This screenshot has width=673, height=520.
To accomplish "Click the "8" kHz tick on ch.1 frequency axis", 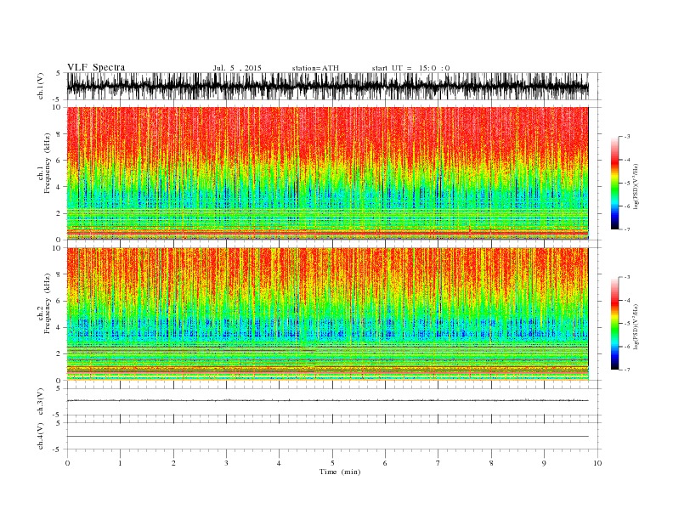I will pyautogui.click(x=59, y=134).
